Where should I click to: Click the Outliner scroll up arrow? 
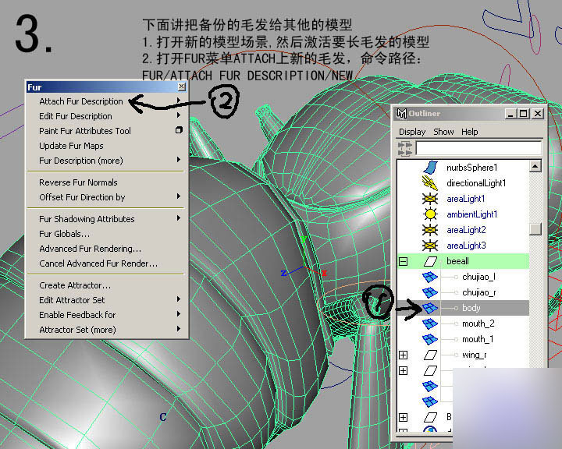(x=535, y=166)
